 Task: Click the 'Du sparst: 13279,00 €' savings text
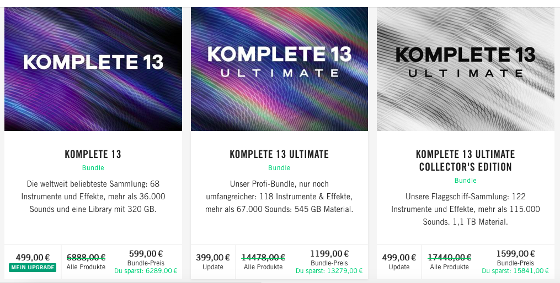[x=329, y=271]
